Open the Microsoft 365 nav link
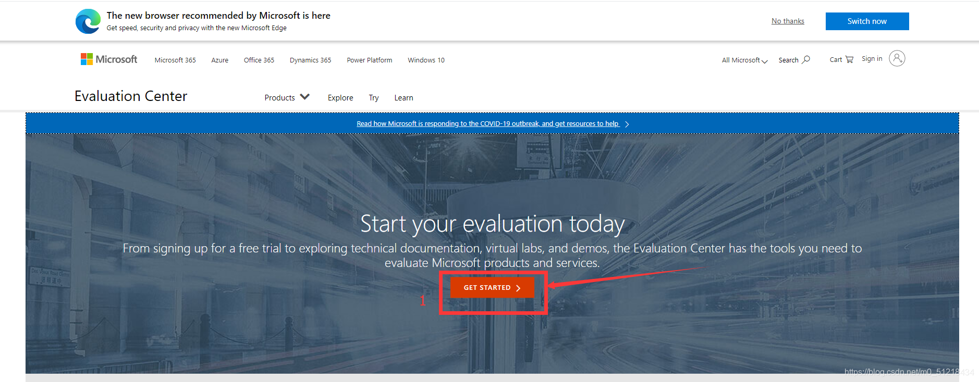 pos(175,60)
